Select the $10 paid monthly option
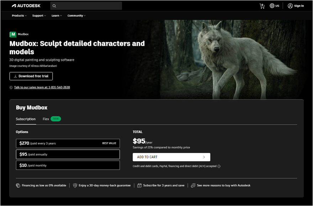 (x=68, y=165)
